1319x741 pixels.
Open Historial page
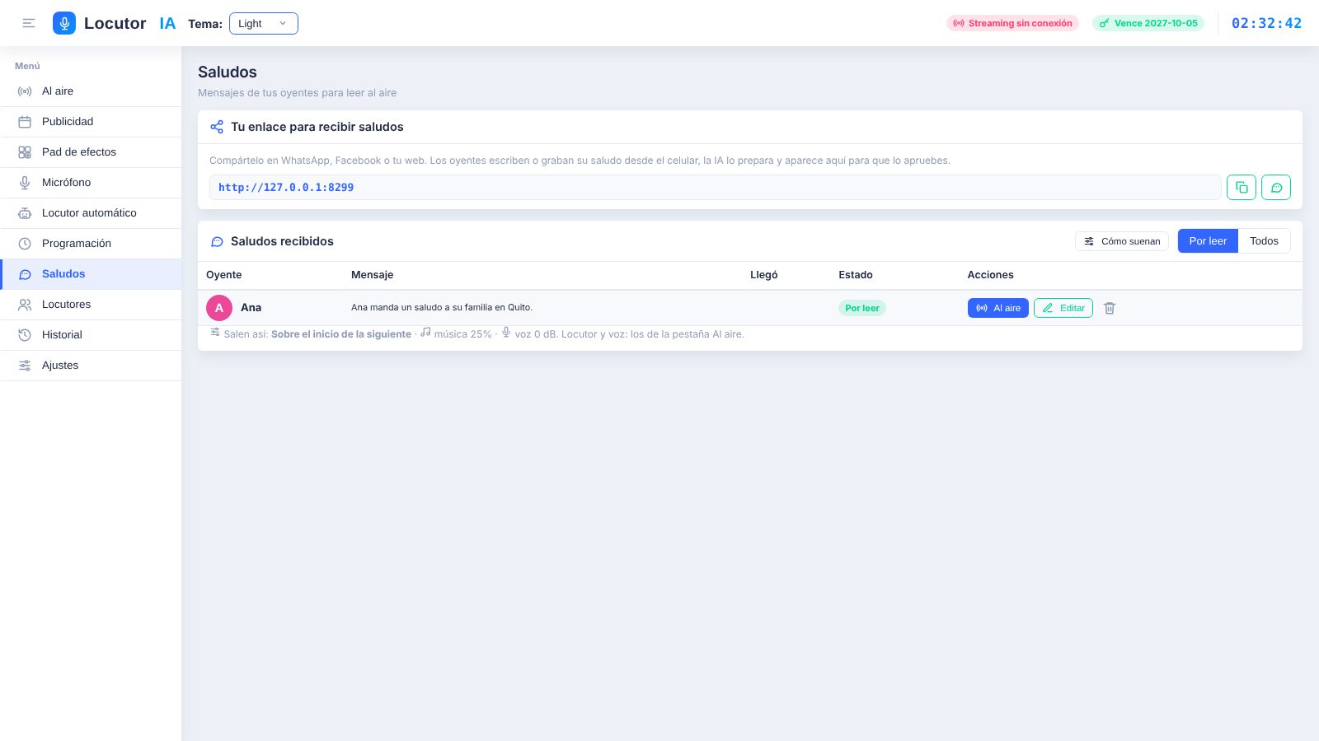click(x=91, y=335)
